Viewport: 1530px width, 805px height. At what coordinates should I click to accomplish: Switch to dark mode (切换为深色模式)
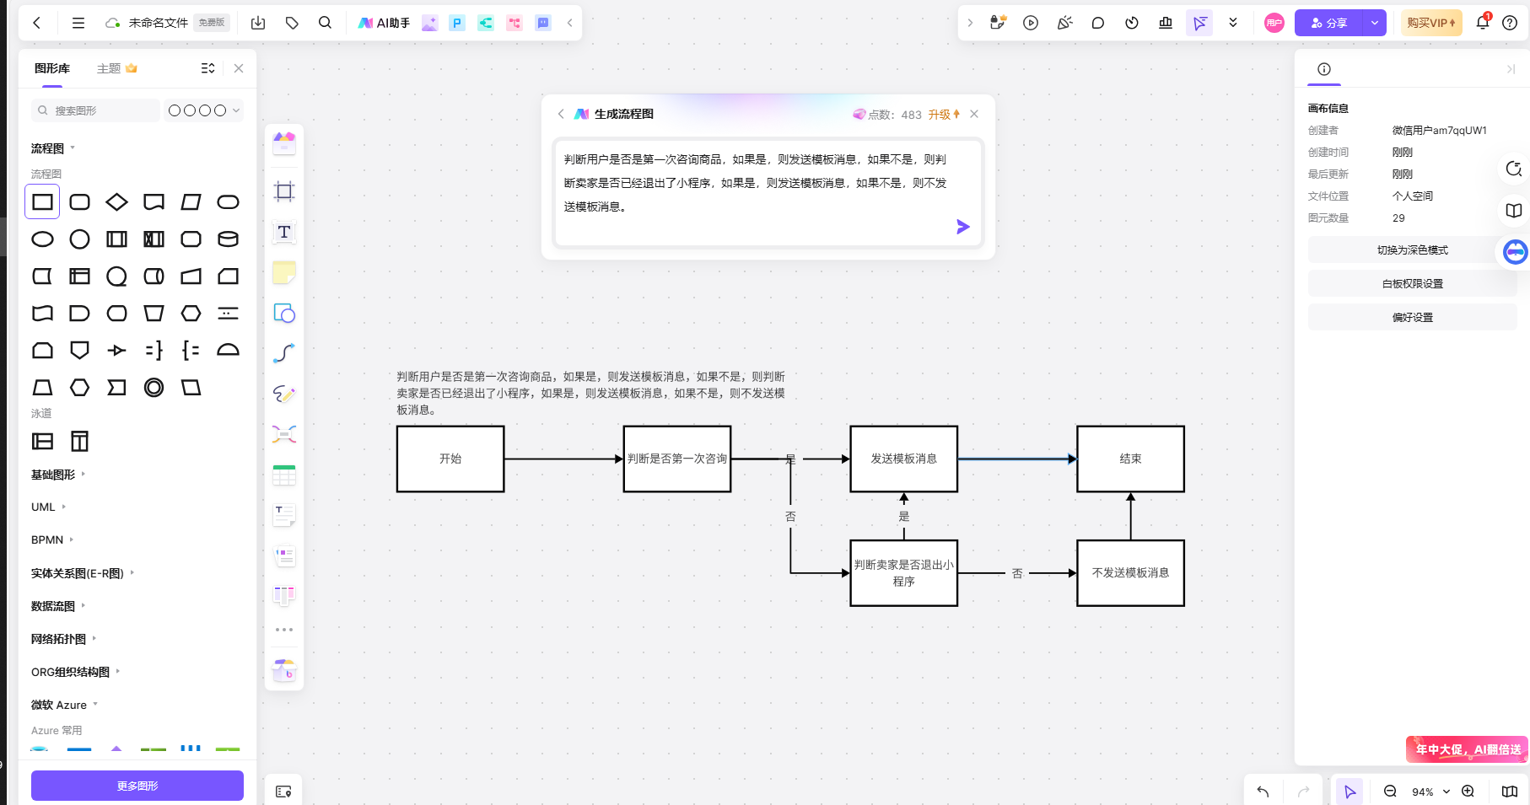pos(1412,250)
